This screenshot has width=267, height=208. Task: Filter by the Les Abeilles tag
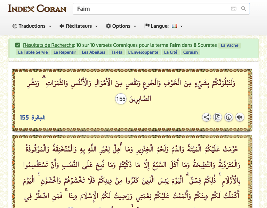coord(94,52)
